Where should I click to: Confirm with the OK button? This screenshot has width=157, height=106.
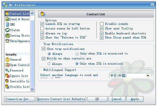[x=97, y=99]
